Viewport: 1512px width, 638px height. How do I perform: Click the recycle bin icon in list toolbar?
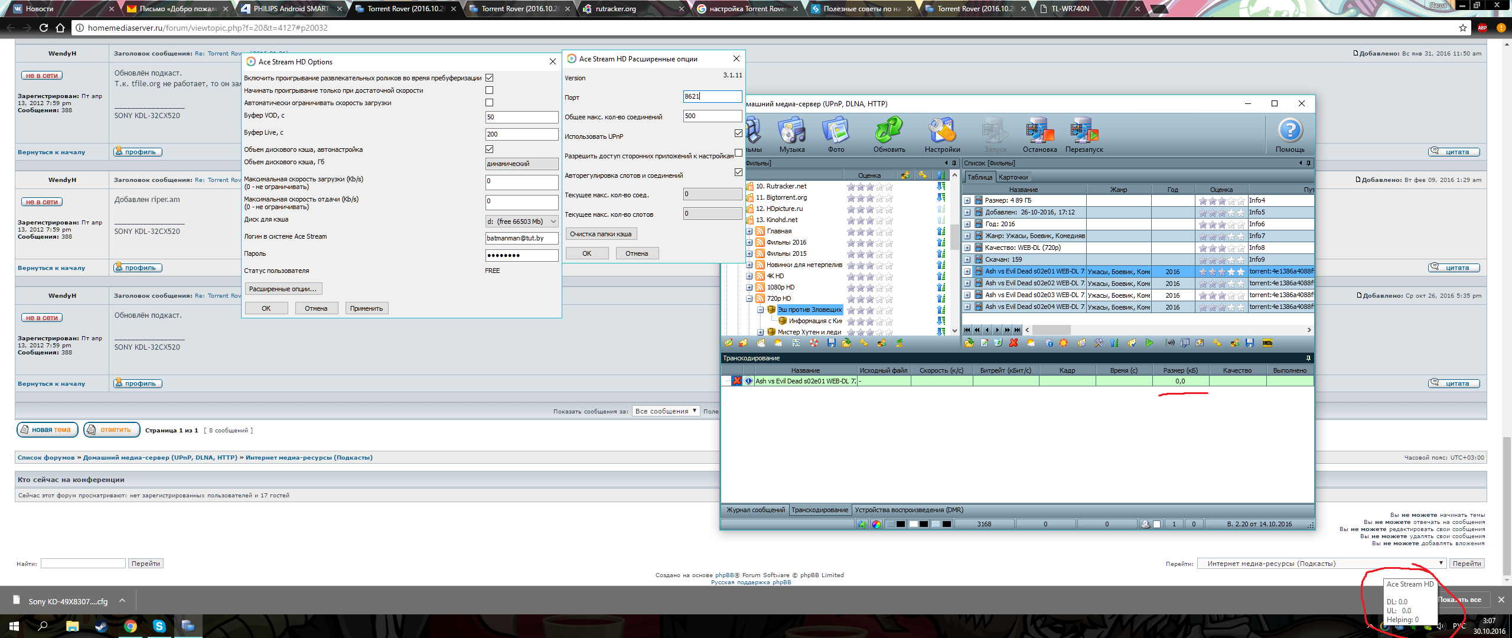click(x=998, y=343)
